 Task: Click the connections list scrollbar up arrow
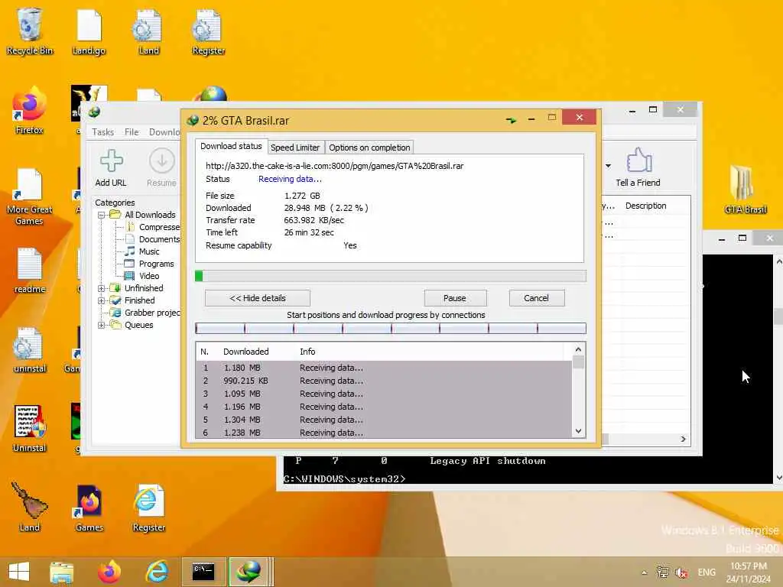[578, 350]
